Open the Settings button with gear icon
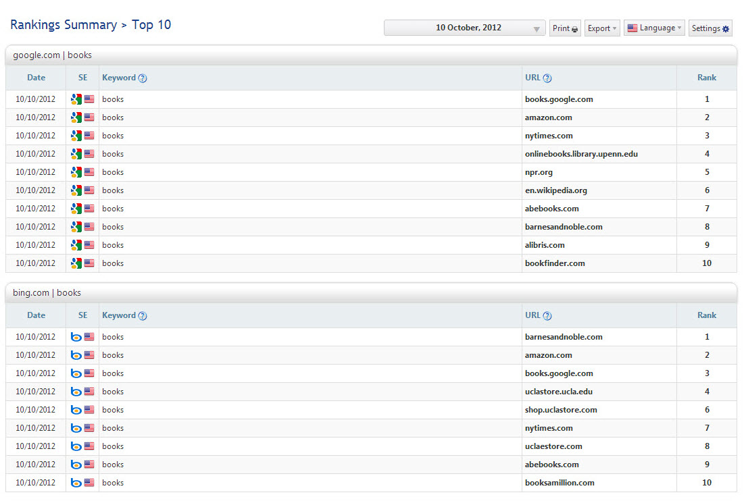This screenshot has width=744, height=501. point(710,28)
